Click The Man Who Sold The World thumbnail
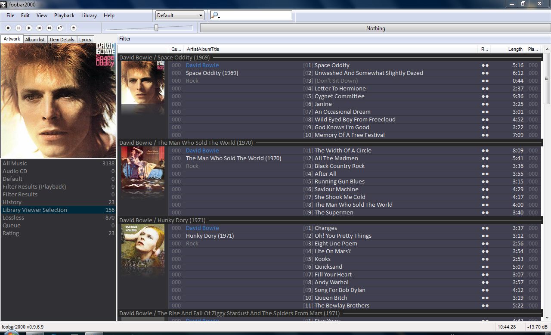 (143, 168)
